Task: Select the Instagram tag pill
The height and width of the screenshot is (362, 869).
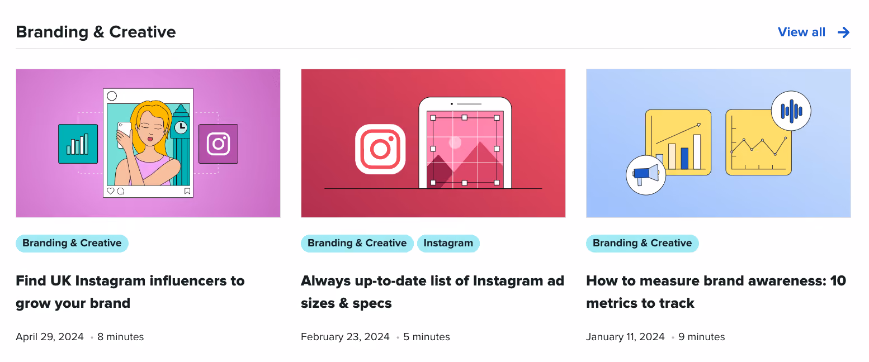Action: click(x=448, y=244)
